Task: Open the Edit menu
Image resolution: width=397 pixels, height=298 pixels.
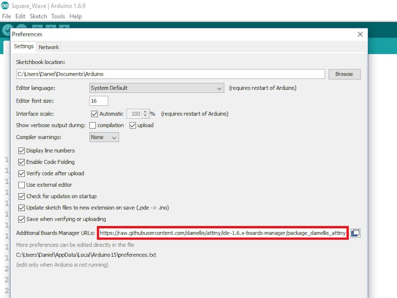Action: [x=20, y=16]
